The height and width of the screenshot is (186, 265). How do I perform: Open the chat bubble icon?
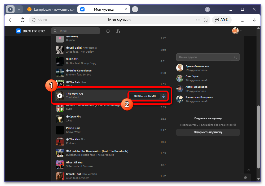(245, 177)
